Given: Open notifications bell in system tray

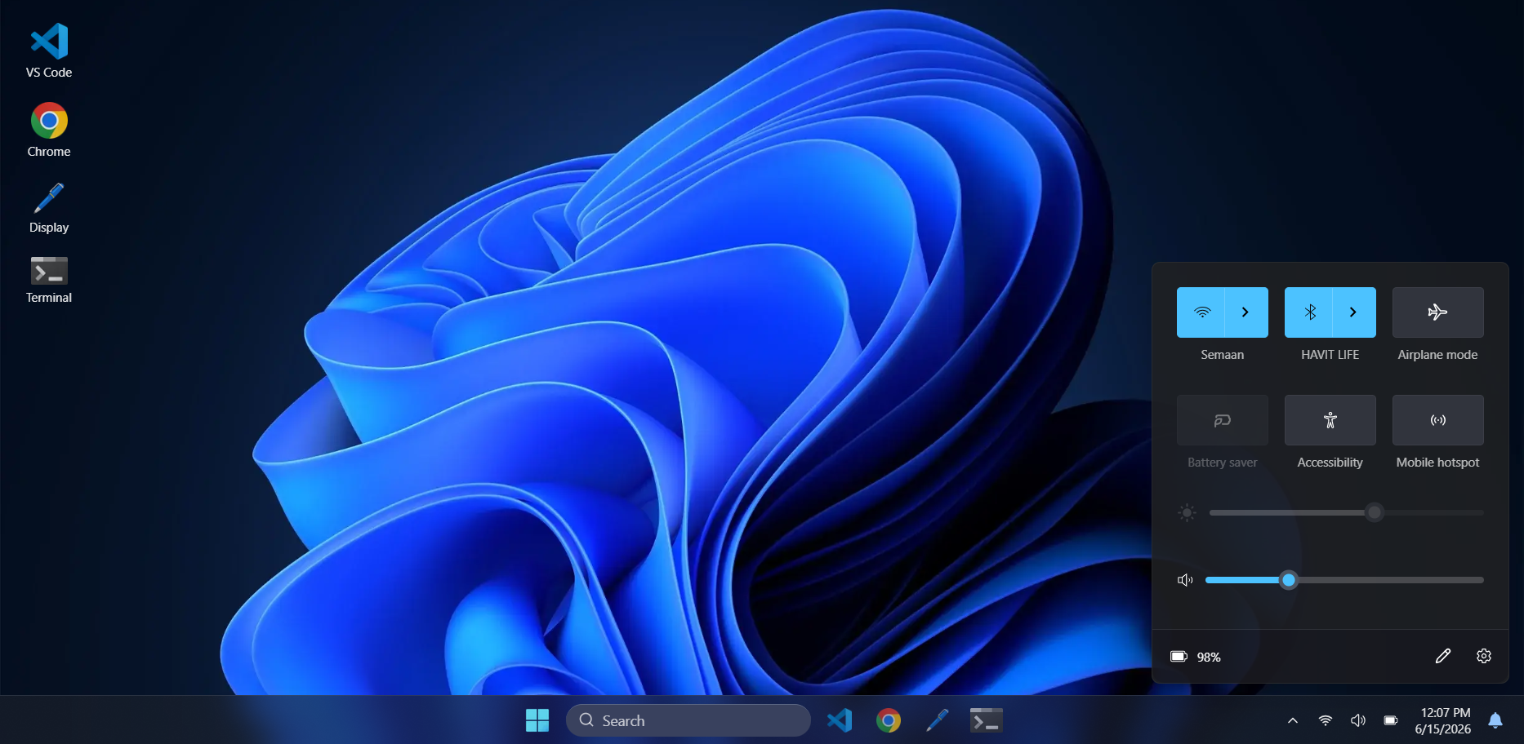Looking at the screenshot, I should 1495,720.
